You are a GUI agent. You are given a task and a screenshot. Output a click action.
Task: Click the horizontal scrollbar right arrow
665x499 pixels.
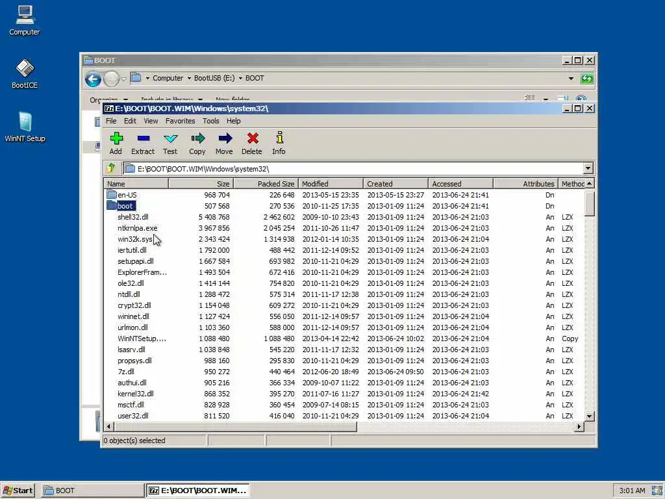pos(579,426)
